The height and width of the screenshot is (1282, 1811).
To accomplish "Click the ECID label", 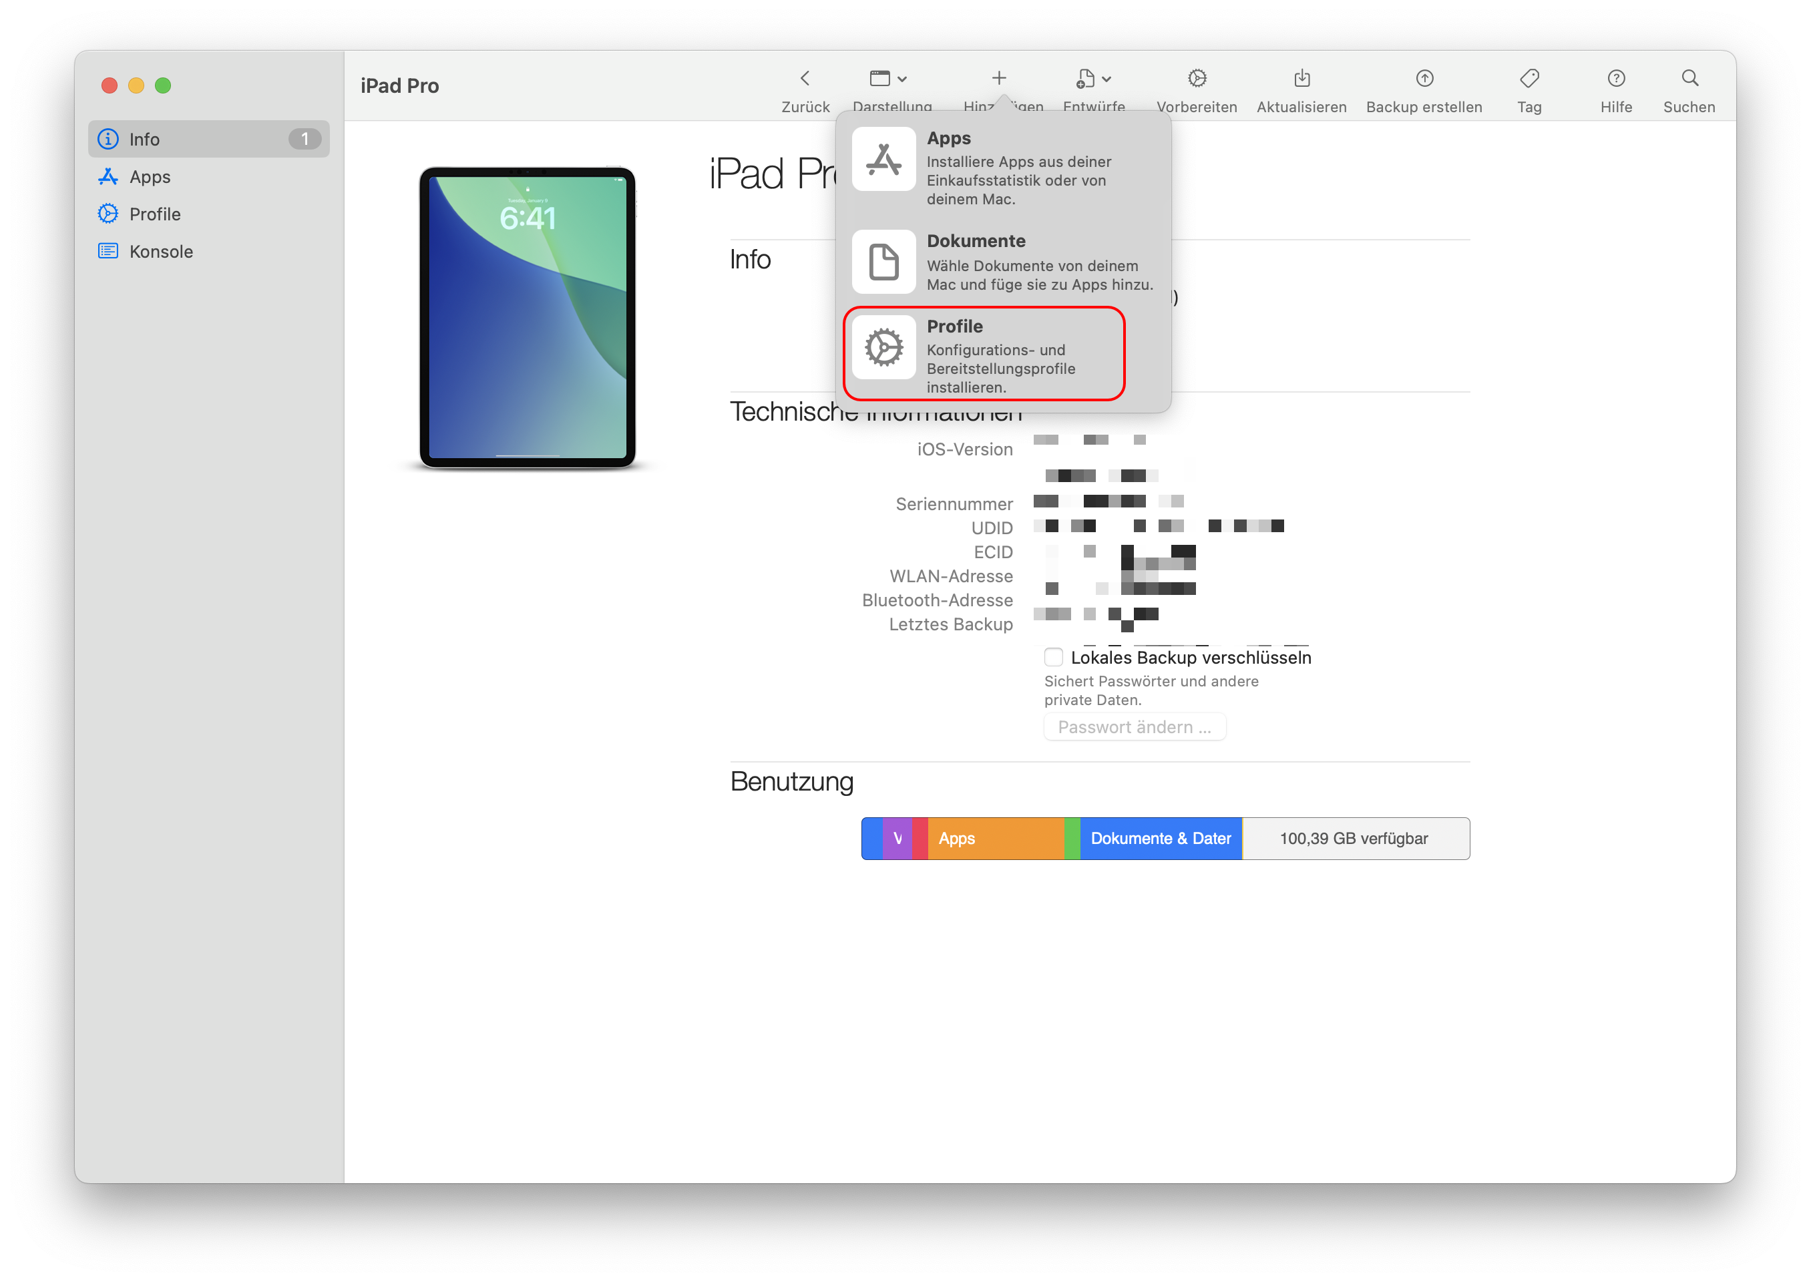I will 993,552.
